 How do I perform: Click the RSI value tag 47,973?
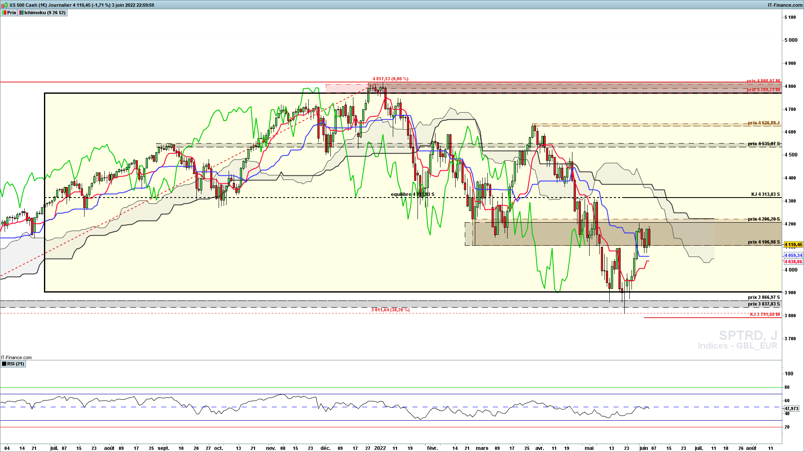click(x=791, y=408)
